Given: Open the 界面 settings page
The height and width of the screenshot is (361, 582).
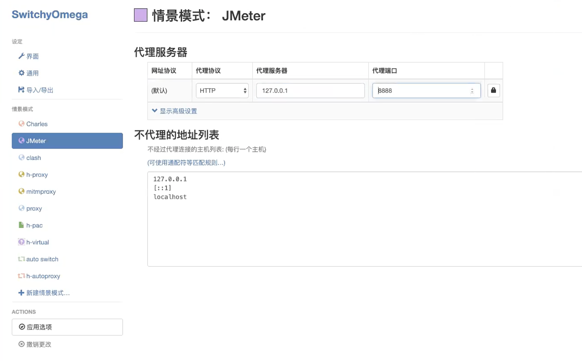Looking at the screenshot, I should click(67, 56).
